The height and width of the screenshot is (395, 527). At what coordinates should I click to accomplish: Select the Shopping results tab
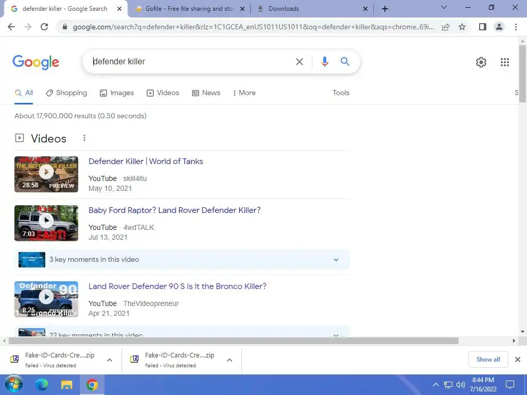[66, 93]
